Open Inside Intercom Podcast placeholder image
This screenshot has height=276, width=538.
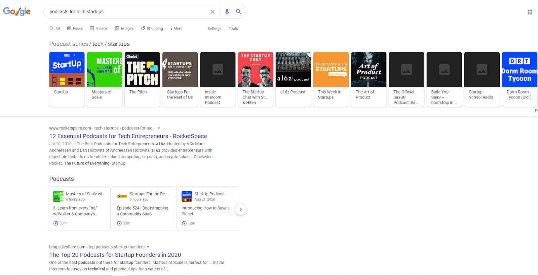click(x=218, y=70)
